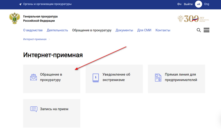This screenshot has width=221, height=129.
Task: Go to Для СМИ section
Action: pyautogui.click(x=144, y=30)
